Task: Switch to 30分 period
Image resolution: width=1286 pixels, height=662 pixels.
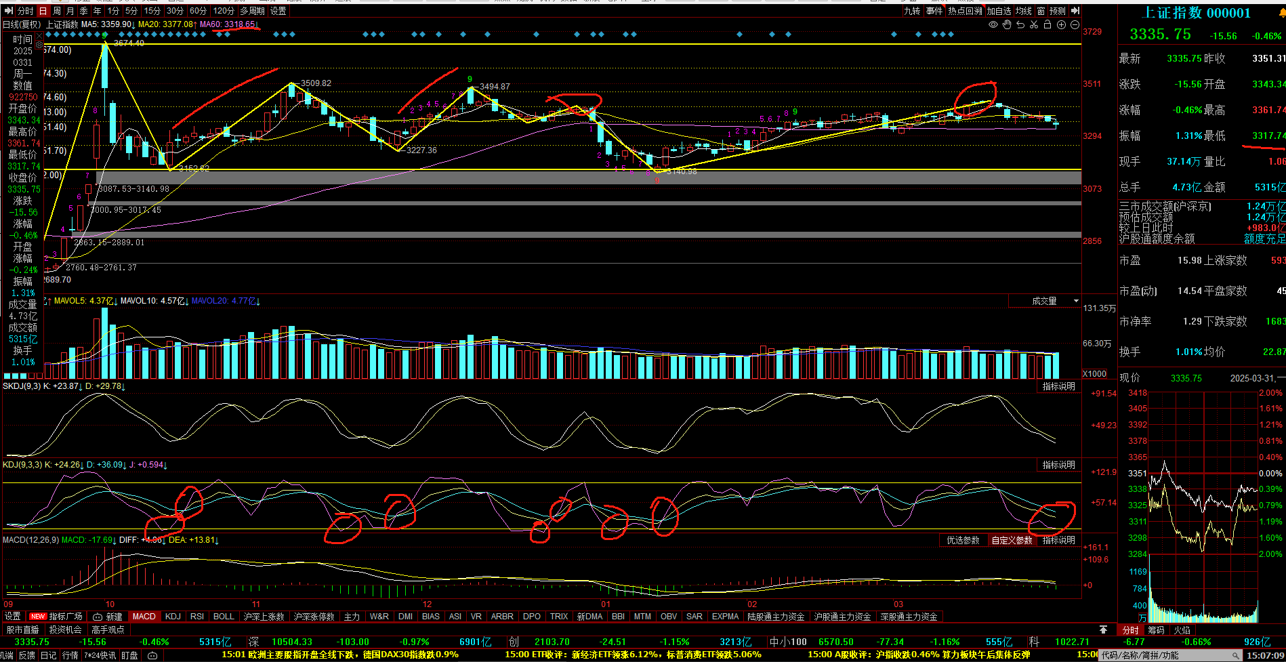Action: pyautogui.click(x=175, y=11)
